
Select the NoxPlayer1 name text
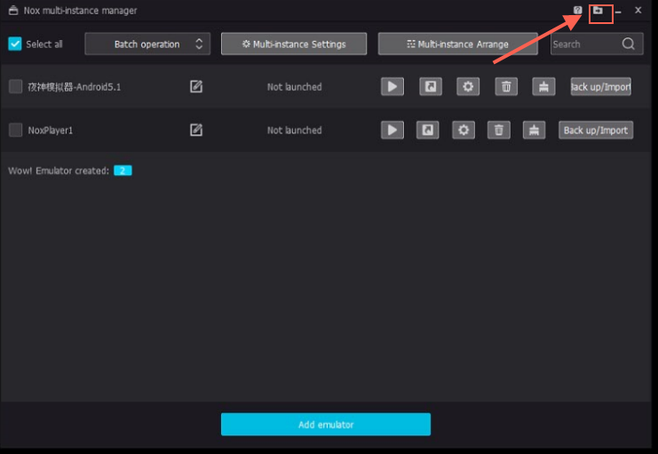click(51, 131)
